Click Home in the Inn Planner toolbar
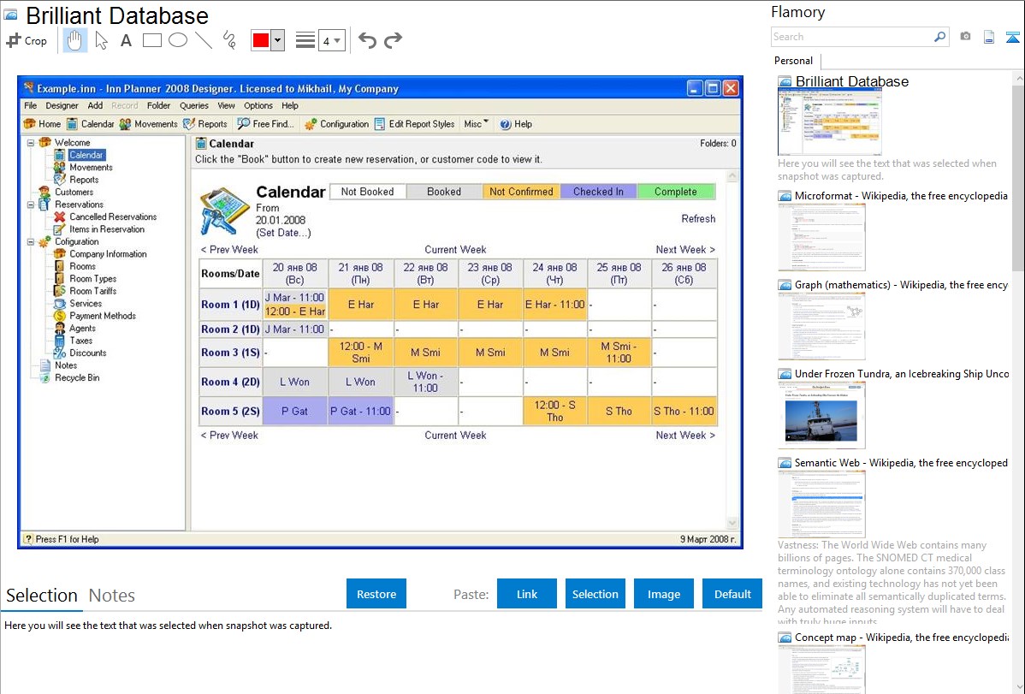The height and width of the screenshot is (694, 1025). pyautogui.click(x=43, y=123)
